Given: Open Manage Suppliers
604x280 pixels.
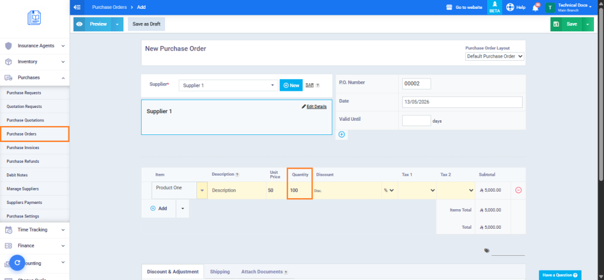Looking at the screenshot, I should [23, 189].
